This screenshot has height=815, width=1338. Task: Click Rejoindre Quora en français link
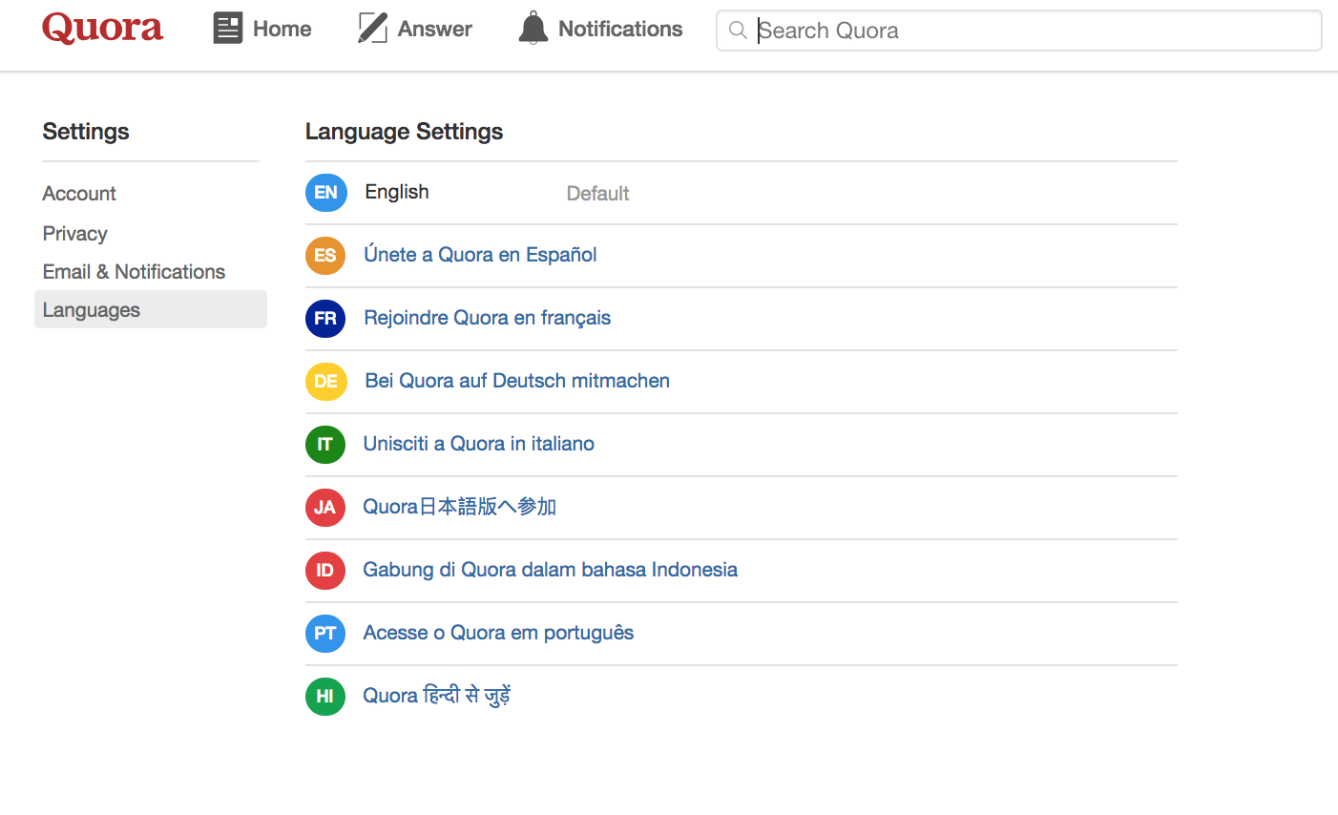click(487, 318)
